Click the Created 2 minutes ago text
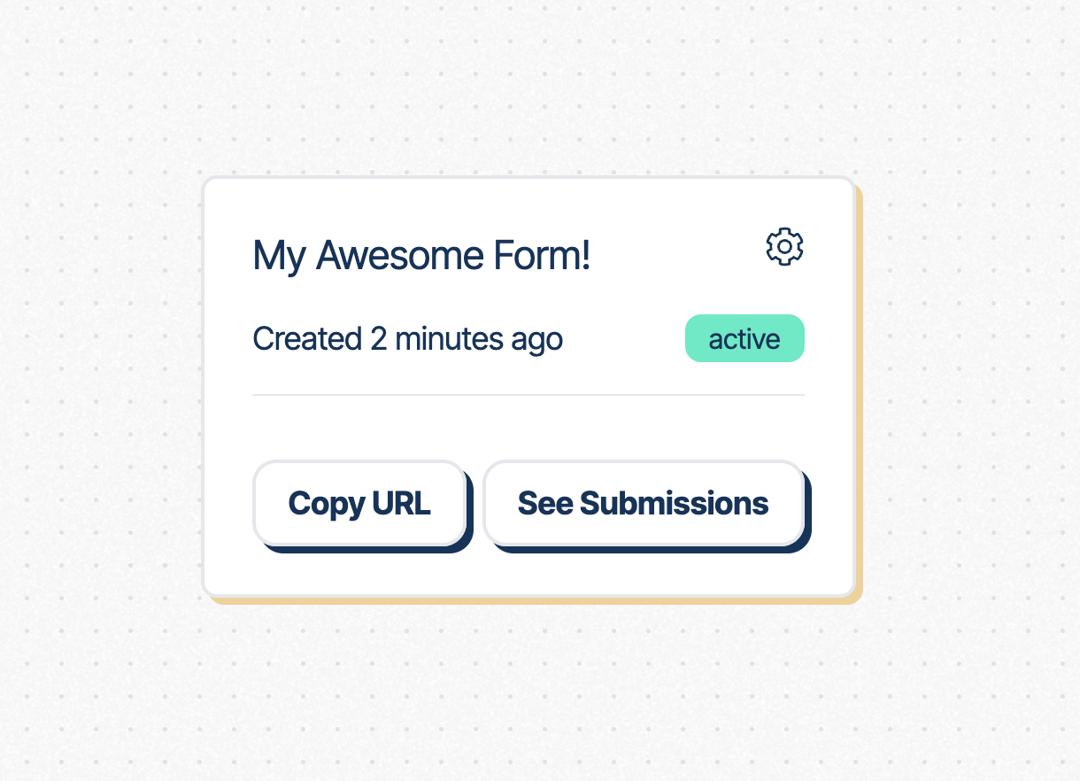The width and height of the screenshot is (1080, 781). pyautogui.click(x=407, y=339)
